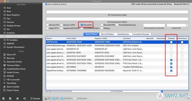Click the CLOVER folder in path bar

66,98
